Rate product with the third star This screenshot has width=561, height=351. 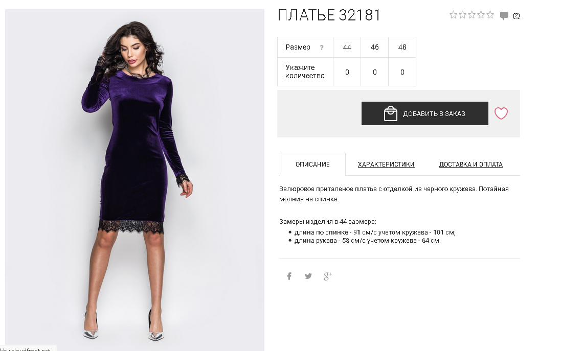pyautogui.click(x=472, y=15)
